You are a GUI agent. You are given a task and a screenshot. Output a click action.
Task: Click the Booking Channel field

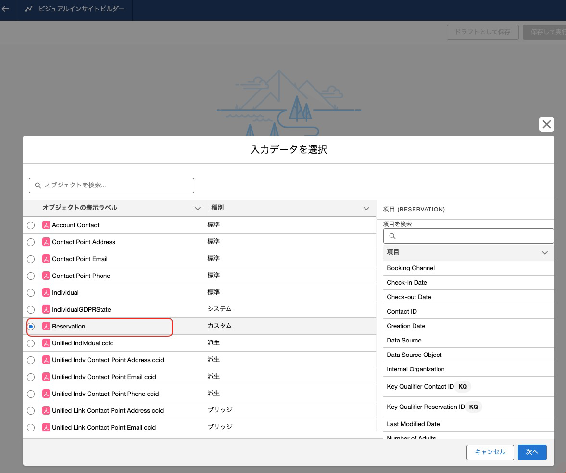(x=468, y=268)
